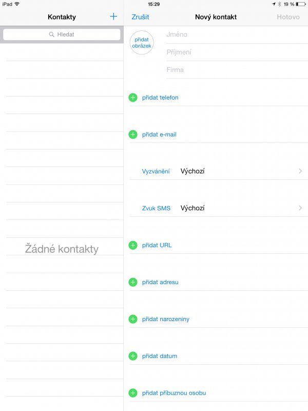Focus the Příjmení surname field
The height and width of the screenshot is (411, 308).
(234, 52)
